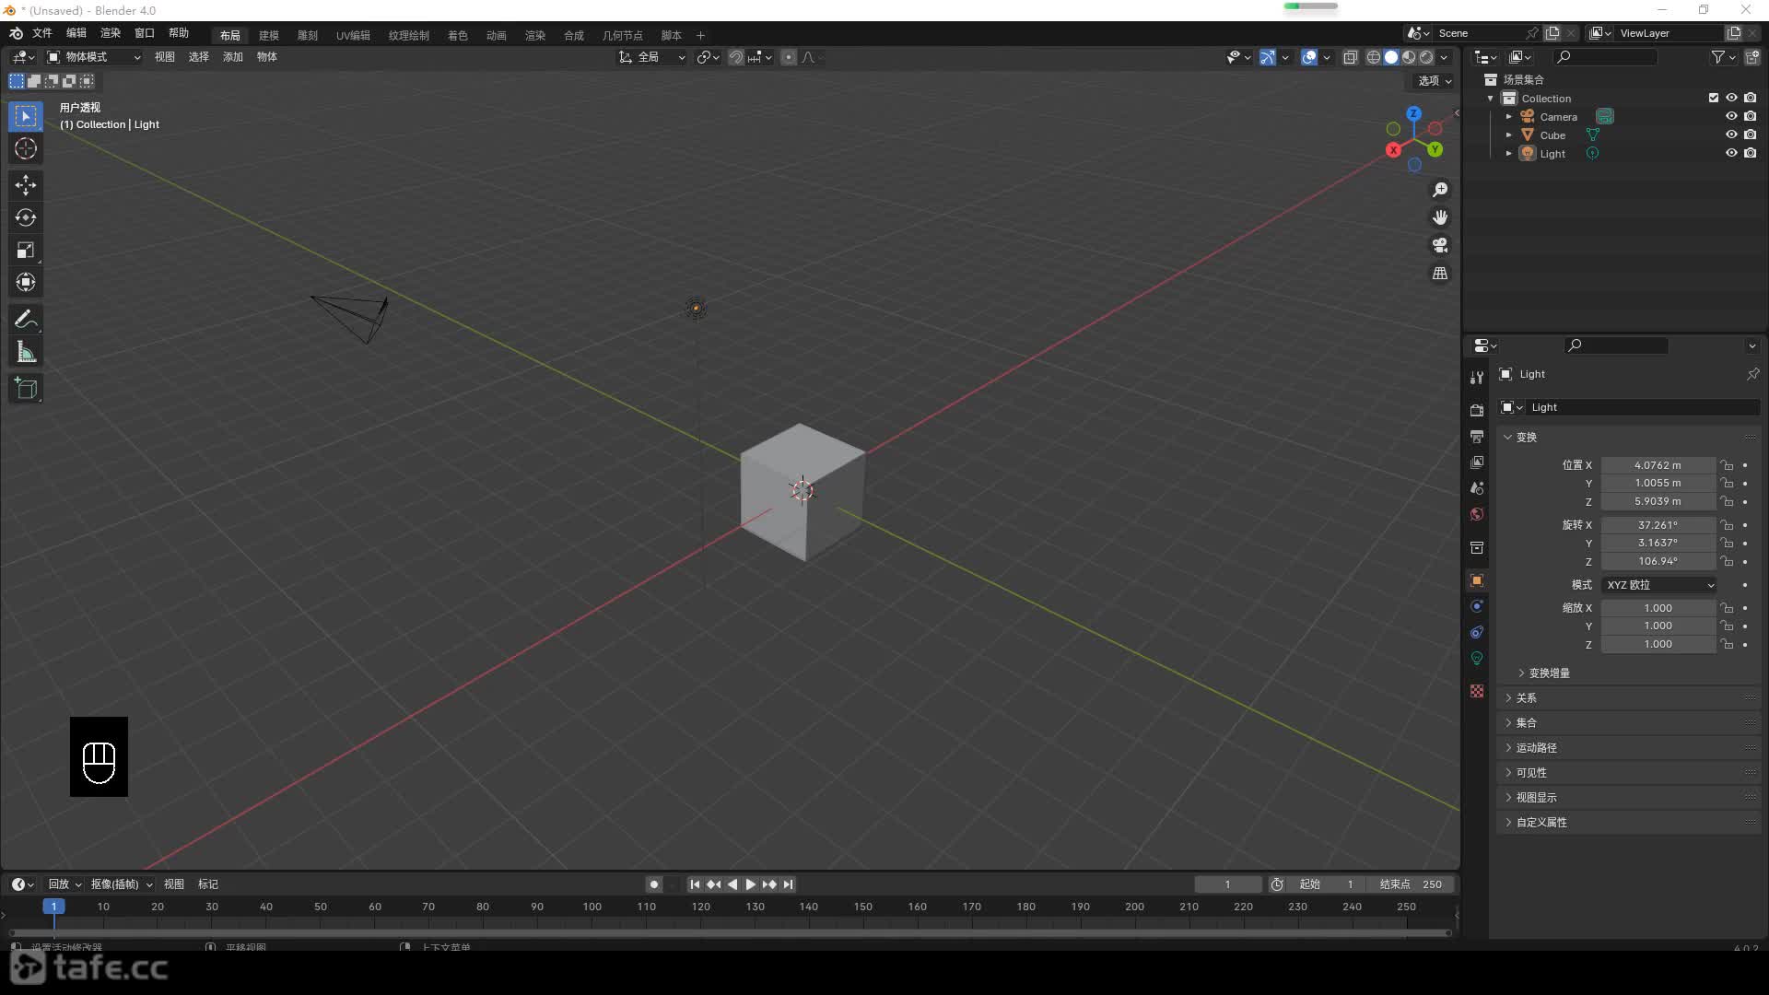Select the Add Cube tool

click(x=26, y=389)
